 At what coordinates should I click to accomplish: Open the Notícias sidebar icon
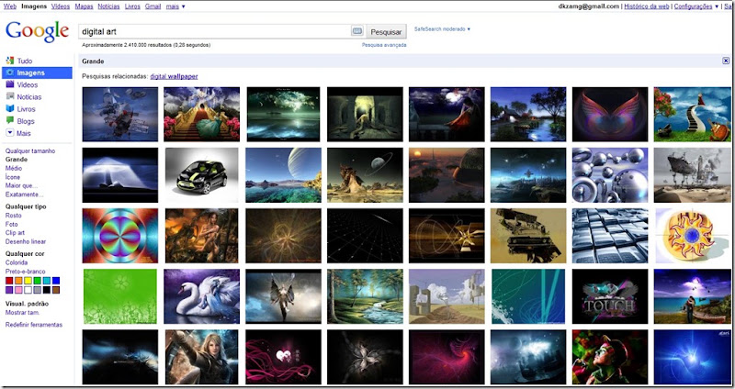[10, 96]
